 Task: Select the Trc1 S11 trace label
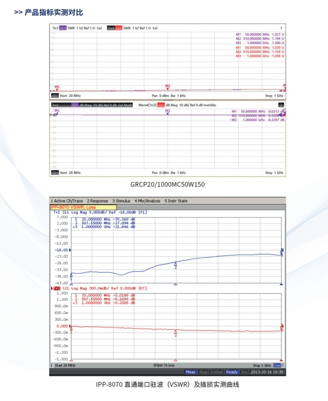(x=59, y=28)
